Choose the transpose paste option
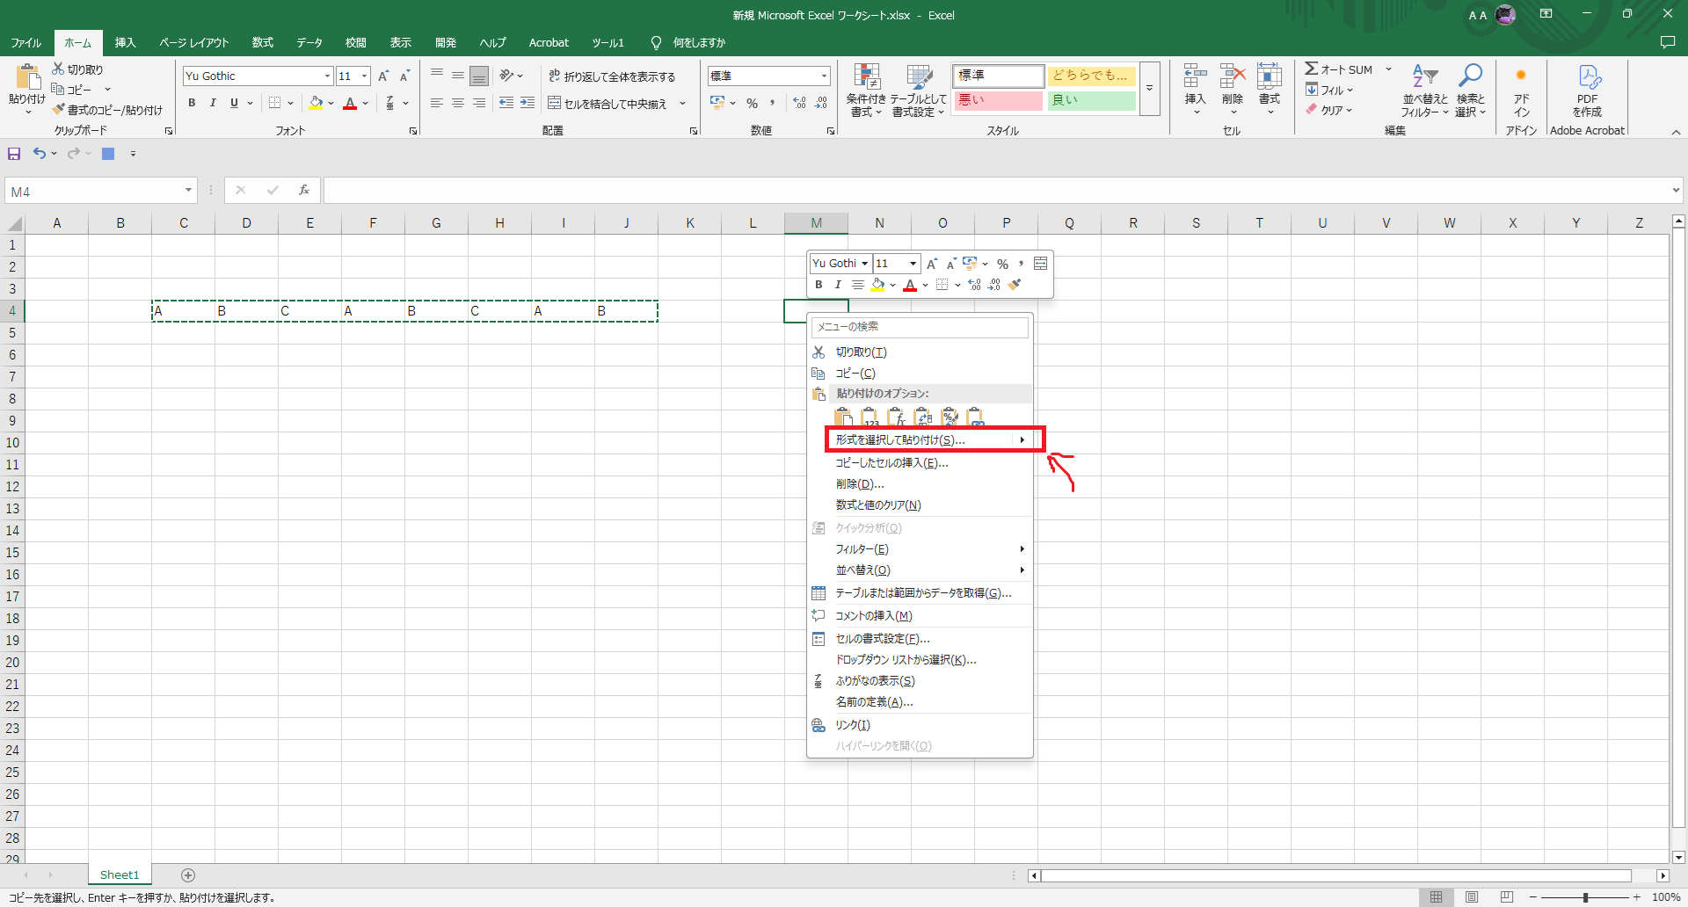Viewport: 1688px width, 907px height. [x=924, y=416]
